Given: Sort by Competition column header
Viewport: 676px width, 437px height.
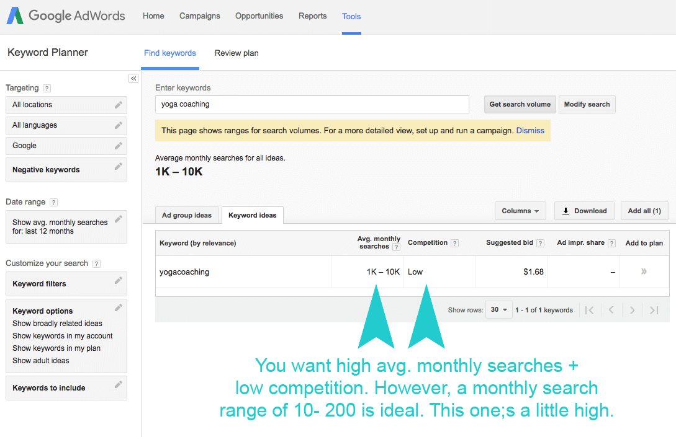Looking at the screenshot, I should (x=428, y=243).
